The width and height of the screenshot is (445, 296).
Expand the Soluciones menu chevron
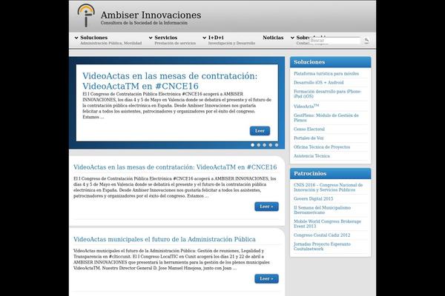point(76,38)
